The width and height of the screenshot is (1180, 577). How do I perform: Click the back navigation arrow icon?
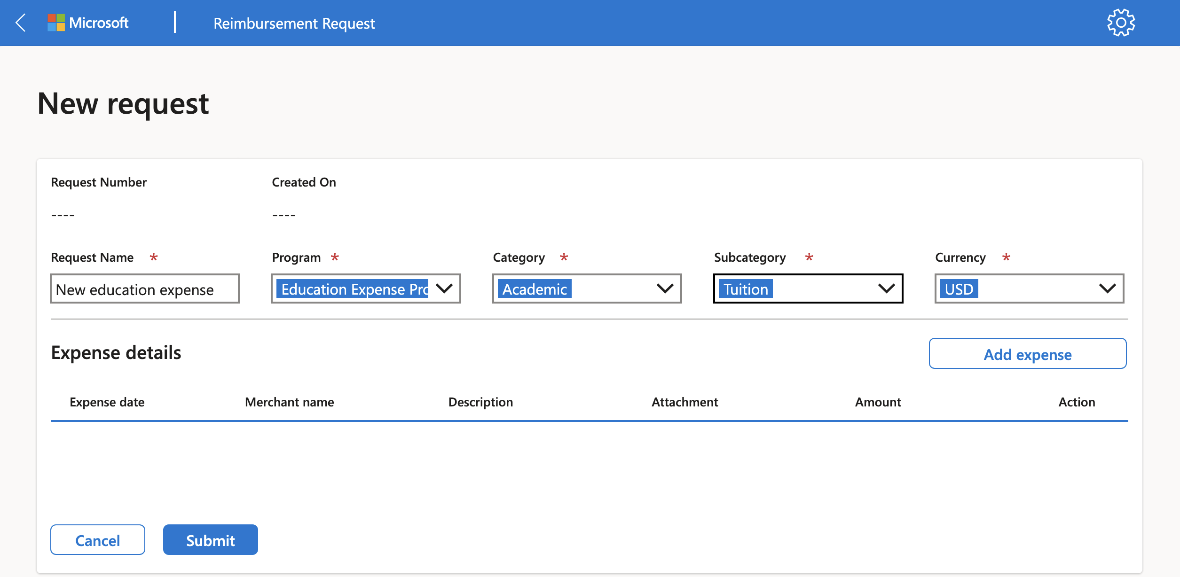pos(21,23)
